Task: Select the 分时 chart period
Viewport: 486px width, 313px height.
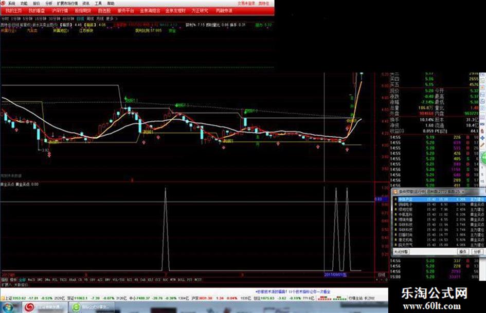Action: click(5, 19)
